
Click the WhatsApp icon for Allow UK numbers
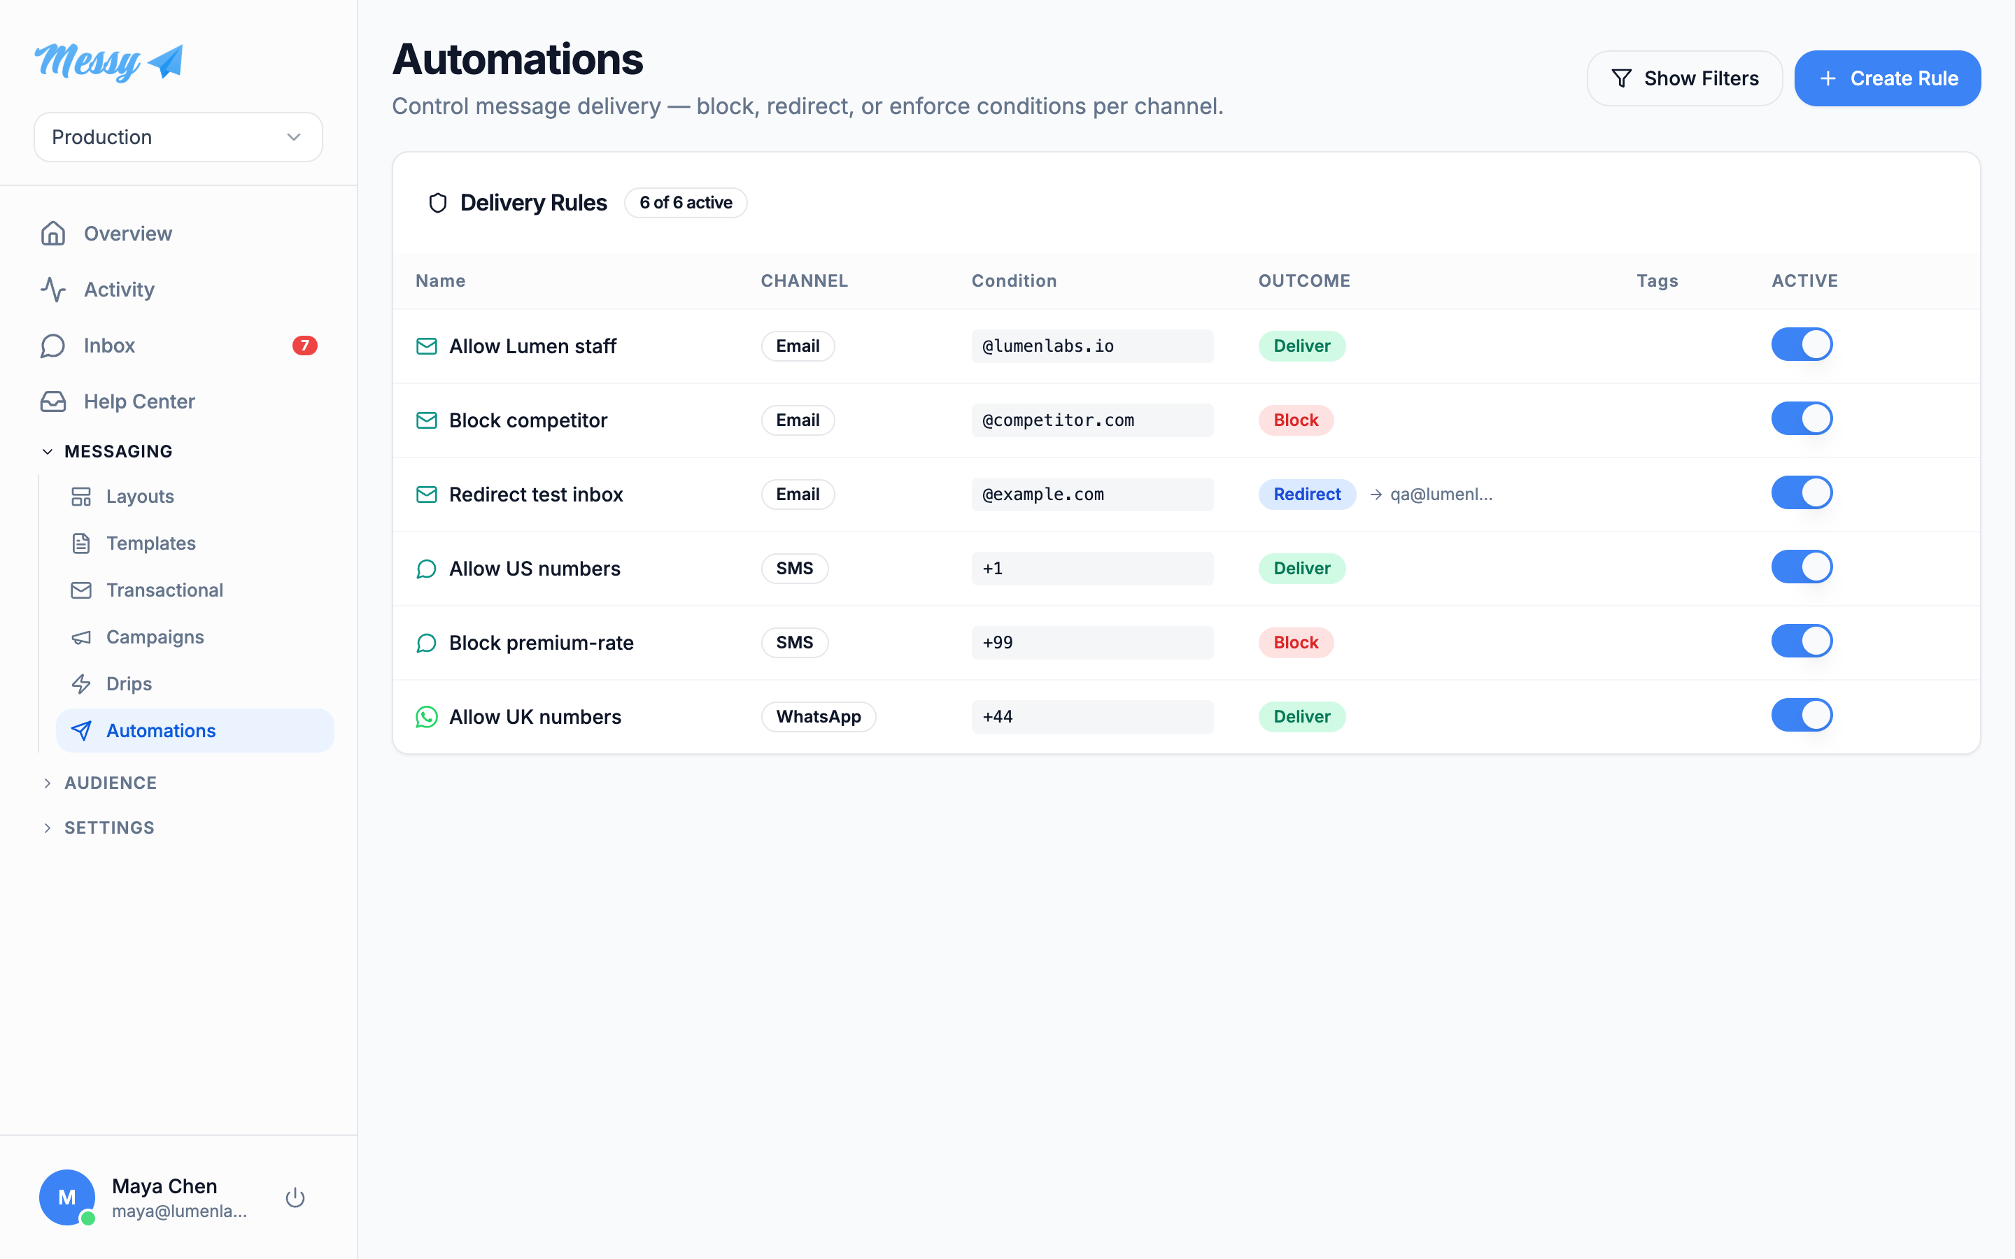coord(426,717)
